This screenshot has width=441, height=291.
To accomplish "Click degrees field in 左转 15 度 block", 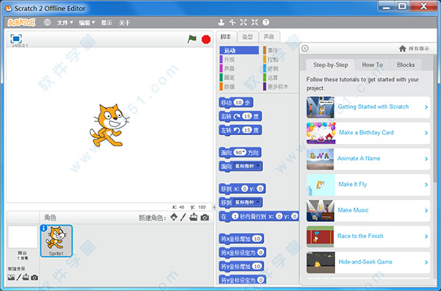I will coord(247,130).
